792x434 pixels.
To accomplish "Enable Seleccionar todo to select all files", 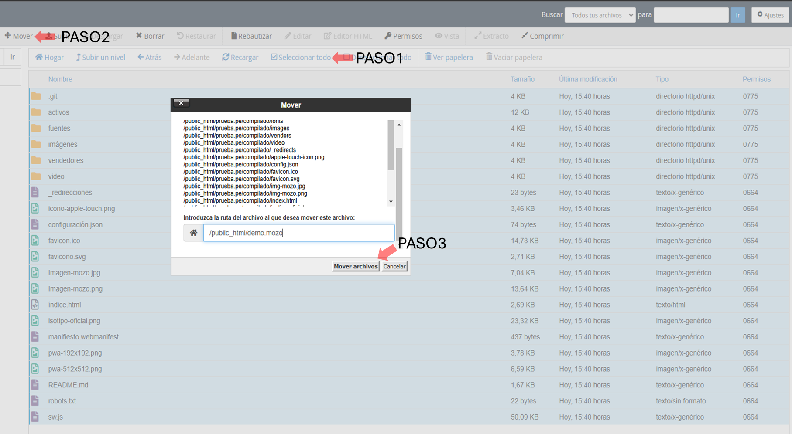I will [x=301, y=57].
